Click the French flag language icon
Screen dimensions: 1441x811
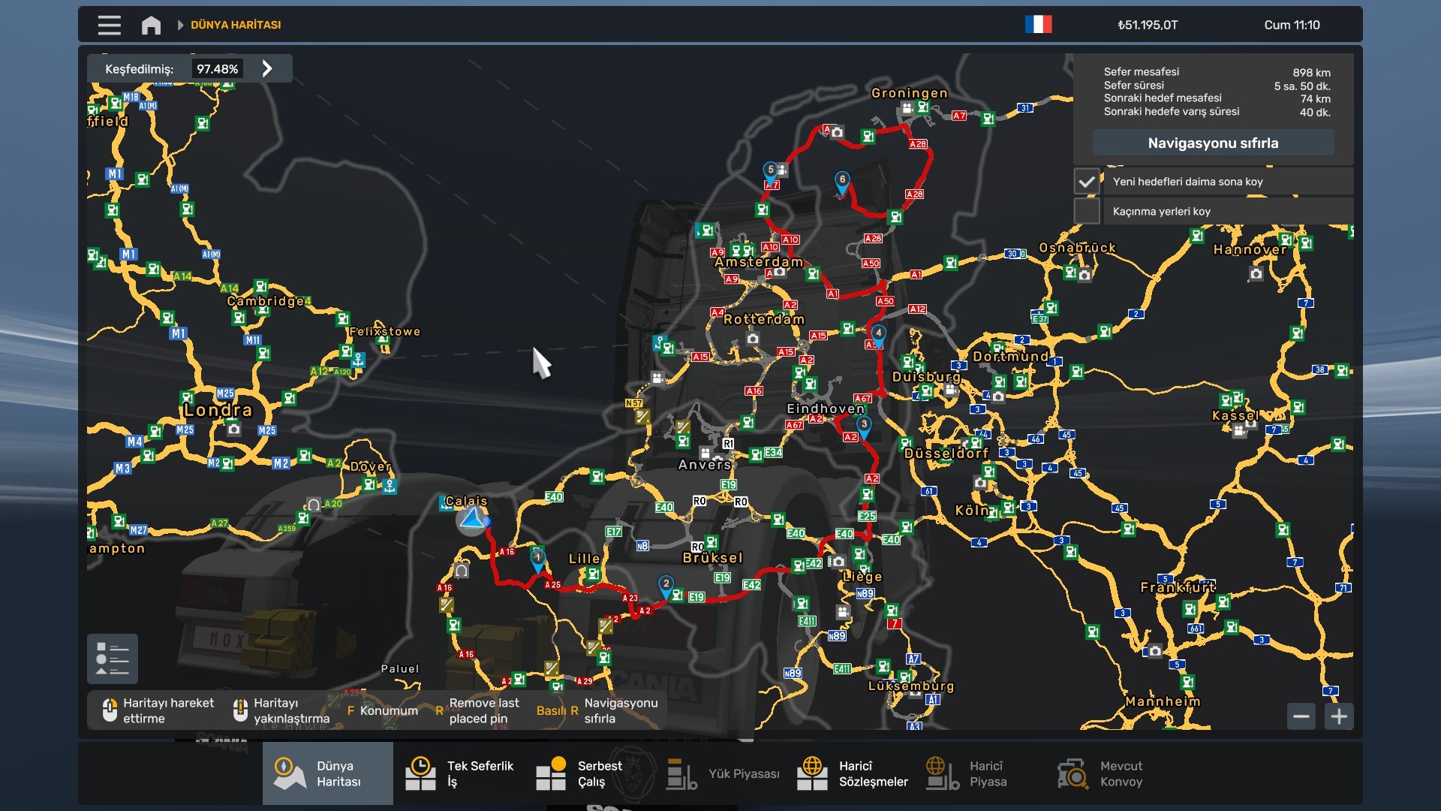(1039, 25)
